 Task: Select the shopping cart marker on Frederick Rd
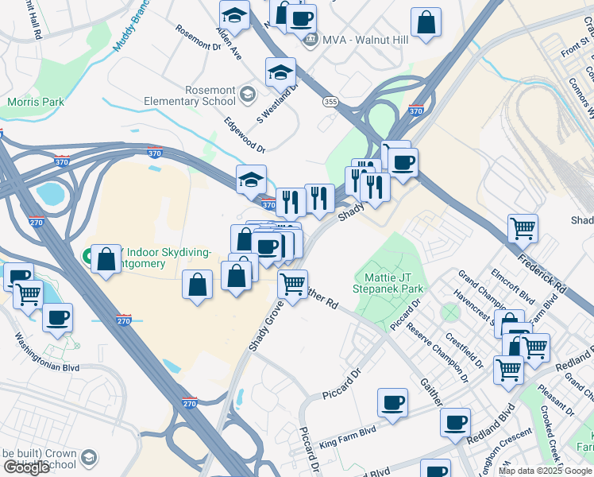[x=523, y=229]
